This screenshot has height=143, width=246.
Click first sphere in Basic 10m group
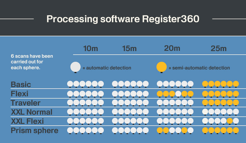coord(70,84)
